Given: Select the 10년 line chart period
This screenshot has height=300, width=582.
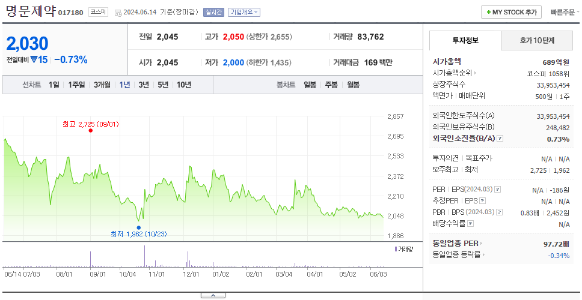Looking at the screenshot, I should (x=184, y=85).
